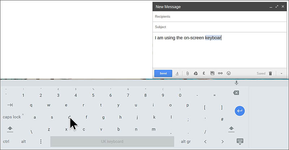Tap the hash # key
289x150 pixels.
[222, 119]
